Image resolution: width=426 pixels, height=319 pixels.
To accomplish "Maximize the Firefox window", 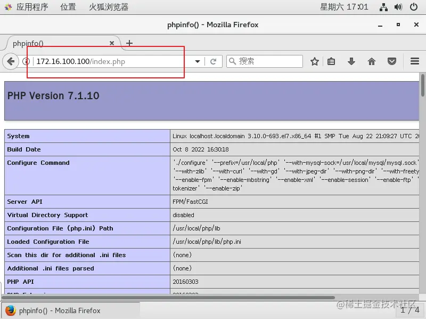I will (398, 25).
